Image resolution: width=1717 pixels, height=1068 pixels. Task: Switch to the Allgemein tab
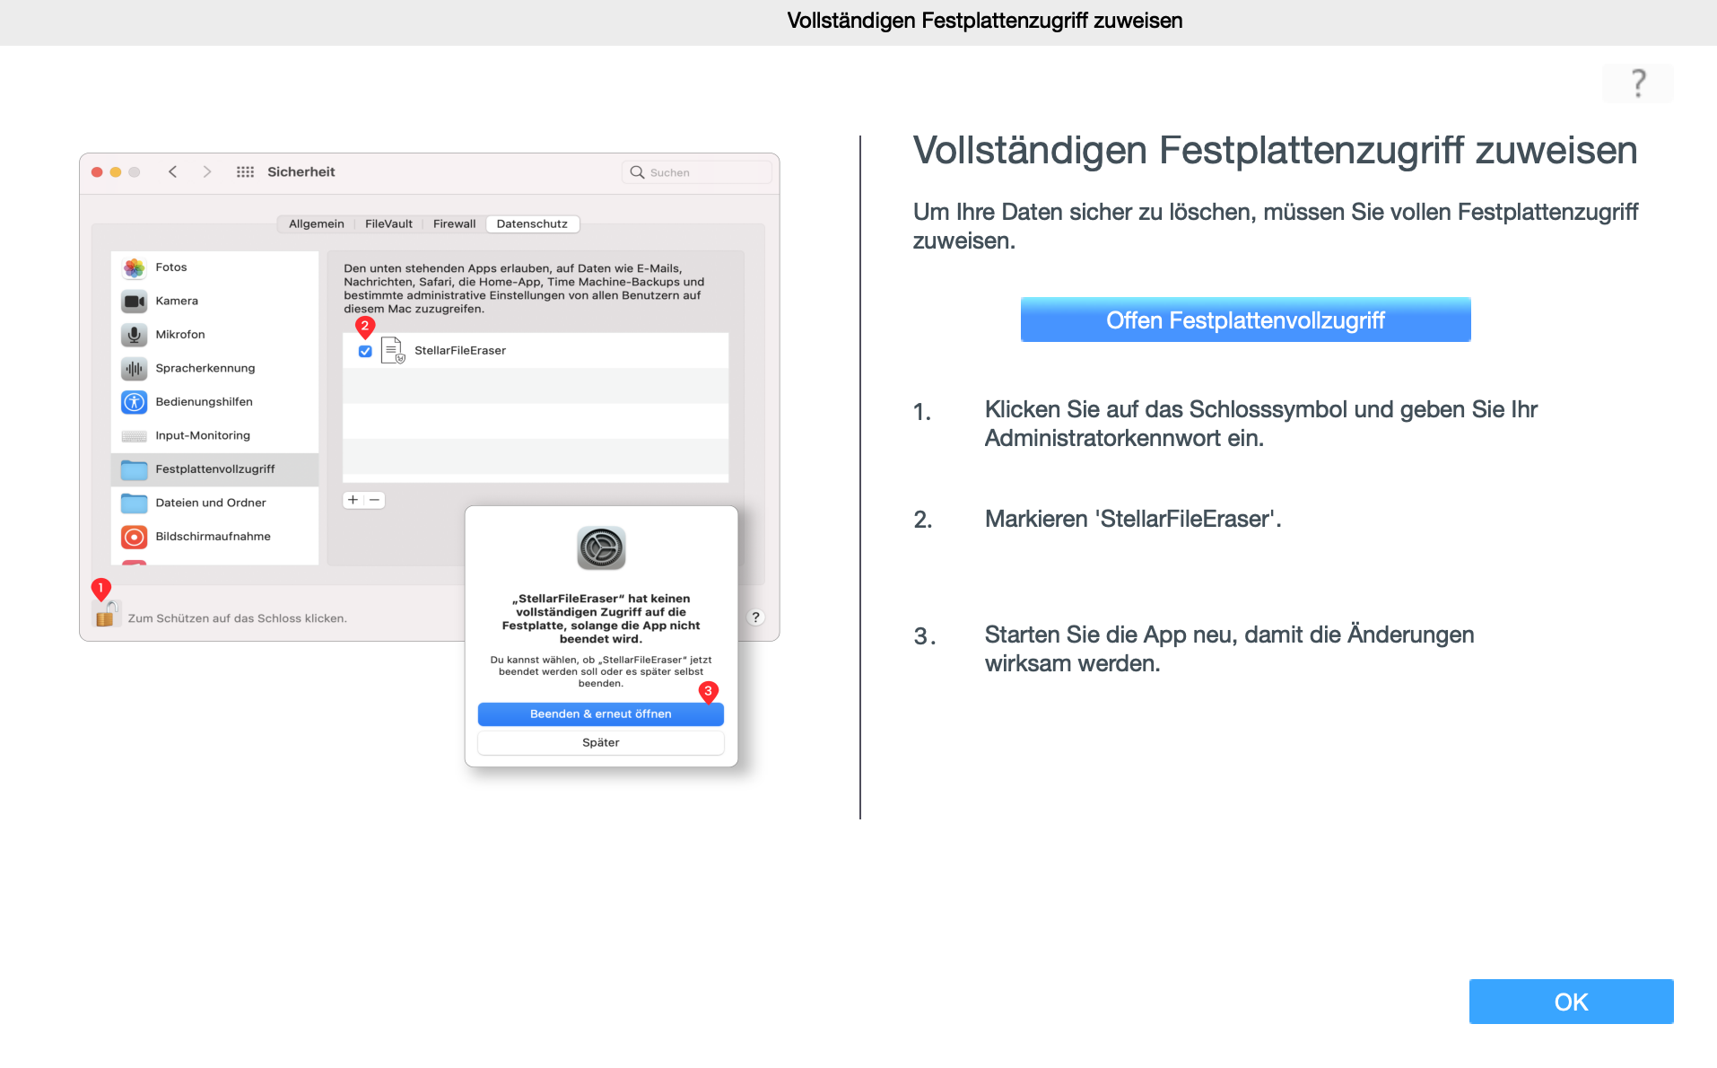(x=316, y=223)
